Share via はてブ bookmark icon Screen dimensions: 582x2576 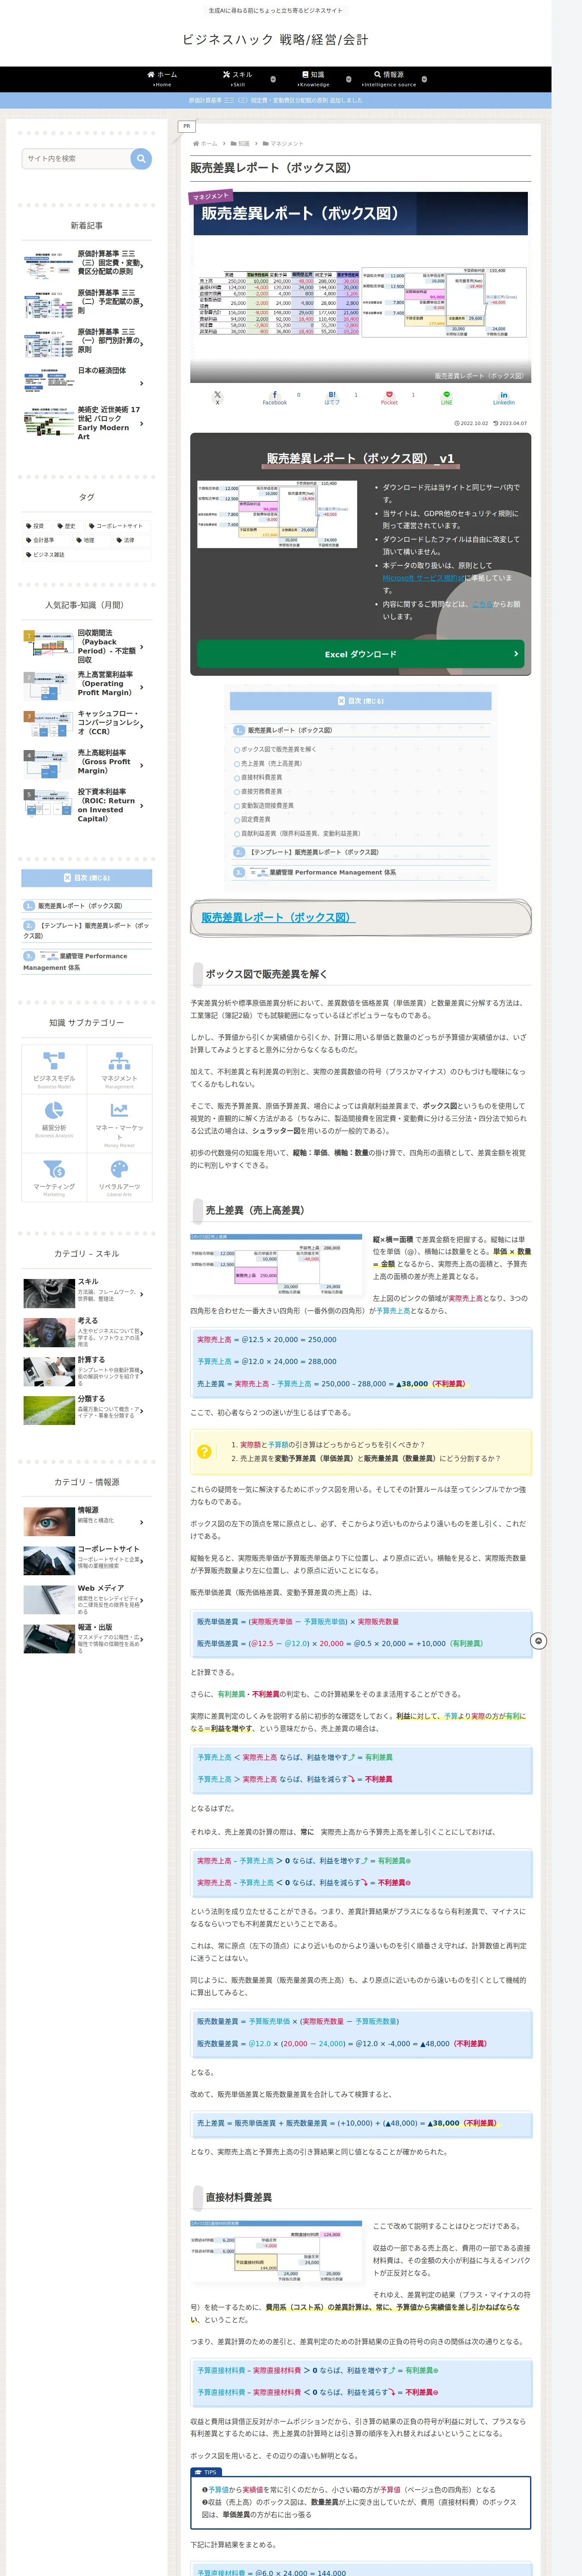332,397
